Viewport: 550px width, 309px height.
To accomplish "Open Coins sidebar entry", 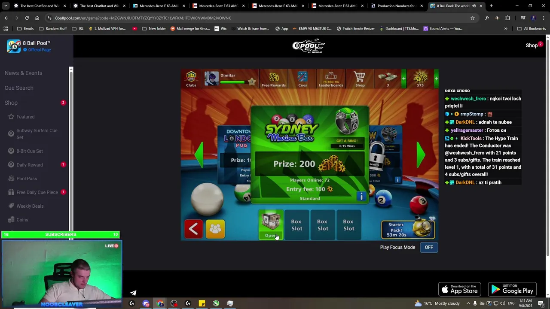I will (x=22, y=220).
